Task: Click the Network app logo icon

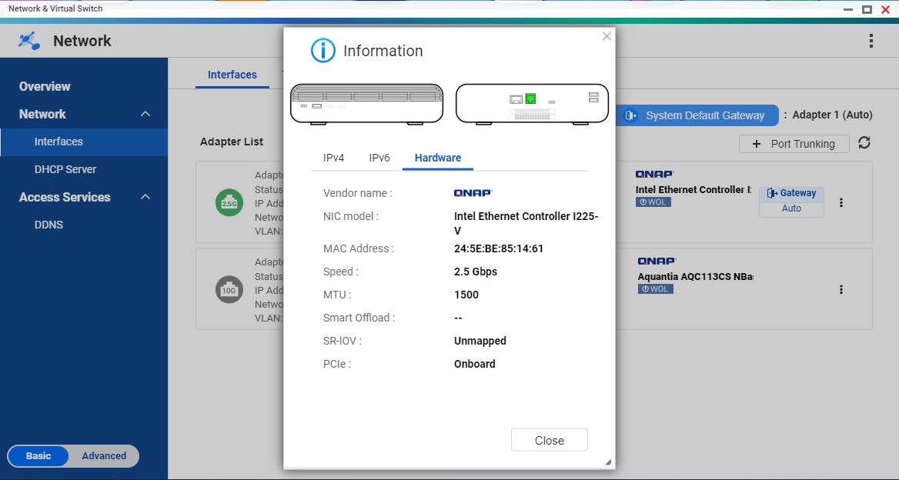Action: (x=30, y=42)
